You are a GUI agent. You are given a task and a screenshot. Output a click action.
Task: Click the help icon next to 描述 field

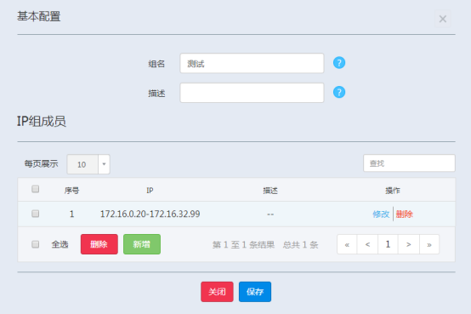pyautogui.click(x=339, y=92)
